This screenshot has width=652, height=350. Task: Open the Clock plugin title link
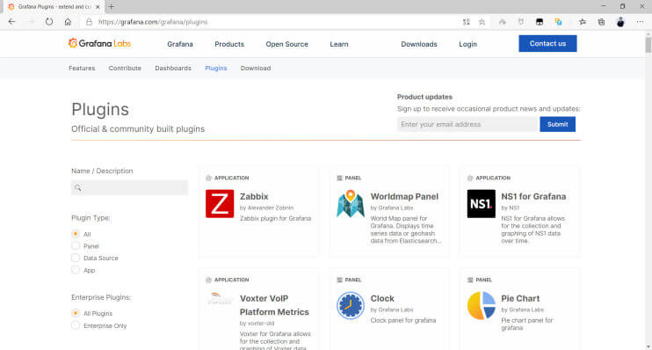pyautogui.click(x=382, y=298)
